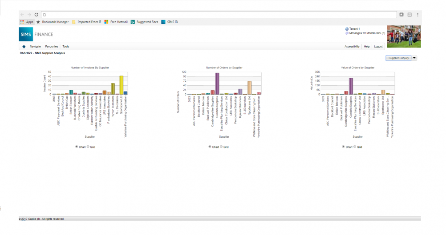Click Logout
446x235 pixels.
click(x=378, y=47)
